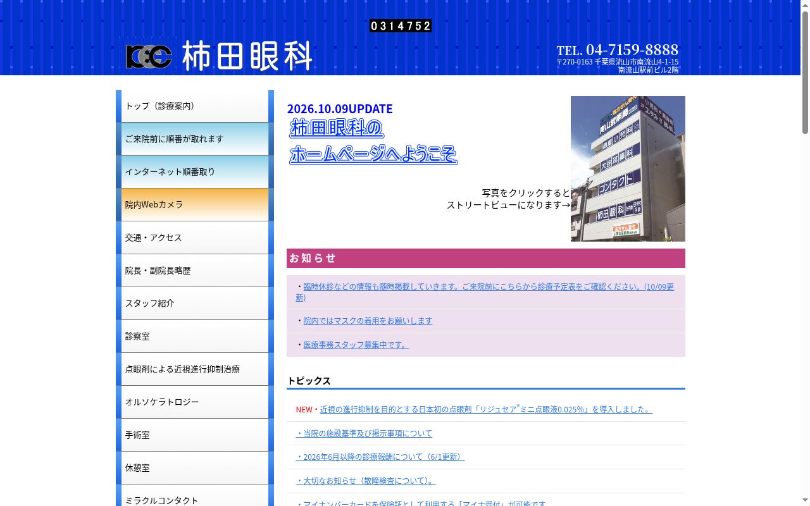
Task: Open 医療事務スタッフ募集中です link
Action: pos(356,345)
